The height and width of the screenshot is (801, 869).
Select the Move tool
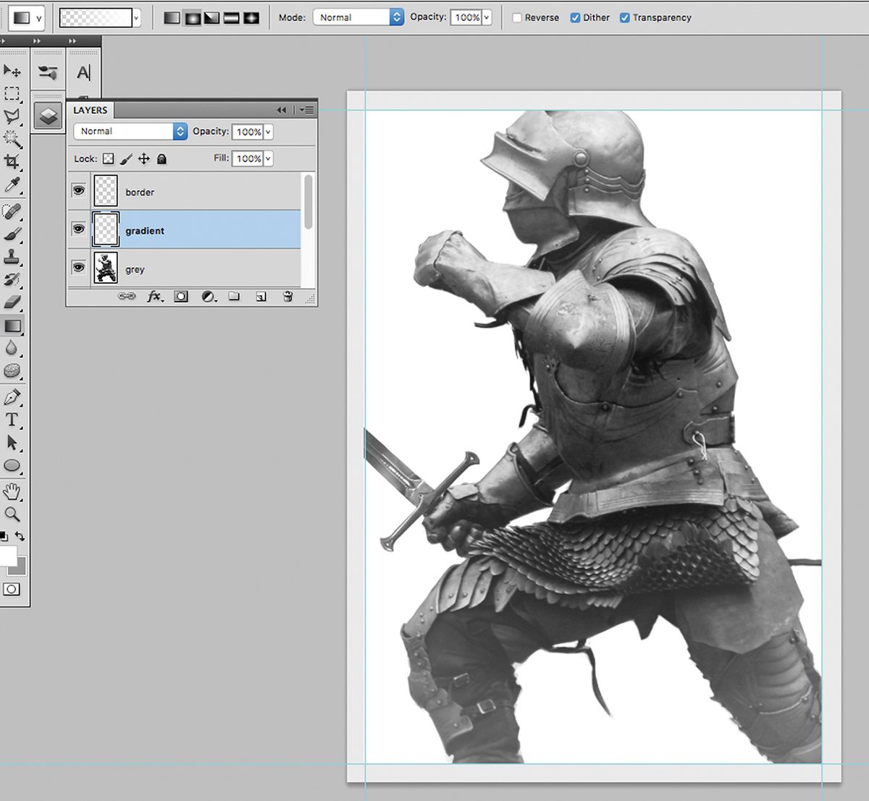[12, 70]
